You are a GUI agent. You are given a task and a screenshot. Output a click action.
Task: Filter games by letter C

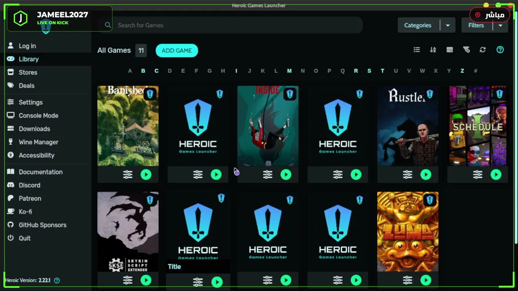pos(156,71)
